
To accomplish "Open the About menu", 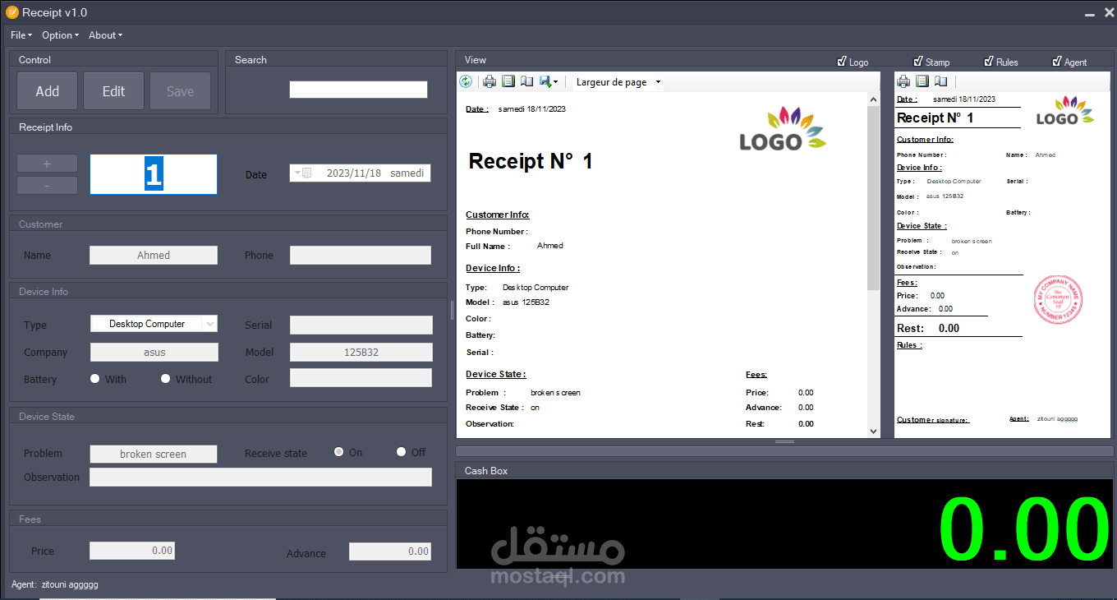I will 105,35.
